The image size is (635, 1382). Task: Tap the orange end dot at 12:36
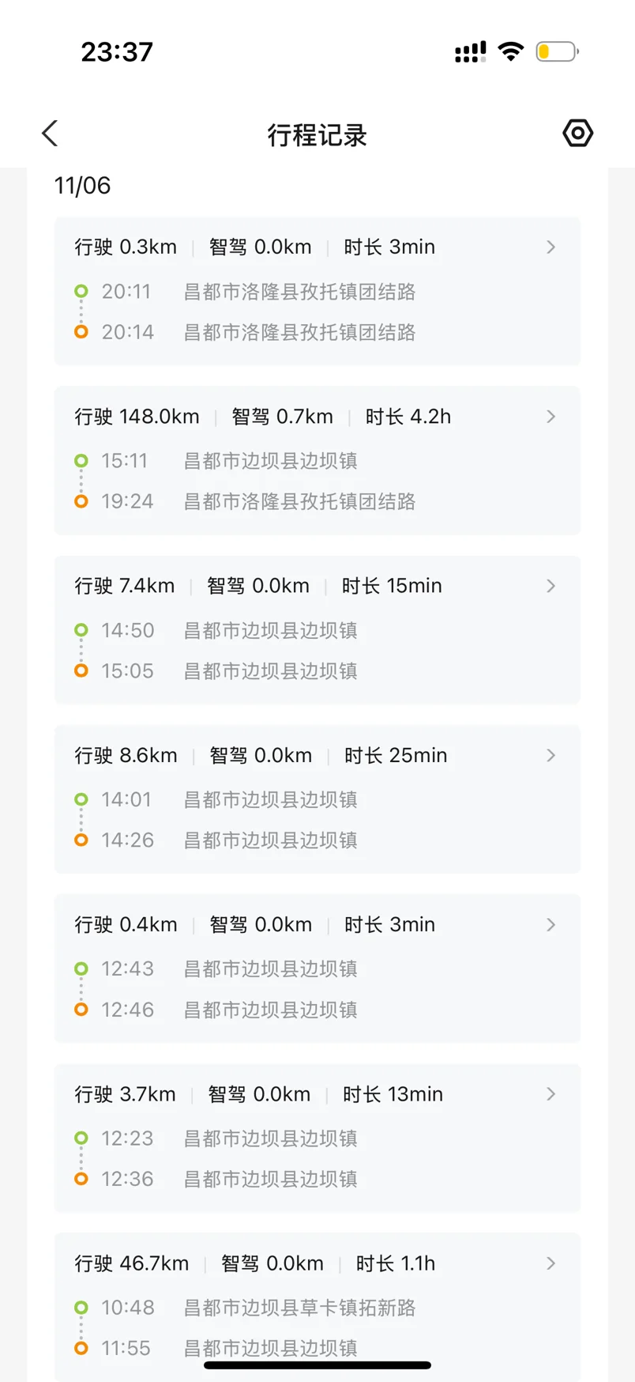coord(81,1179)
